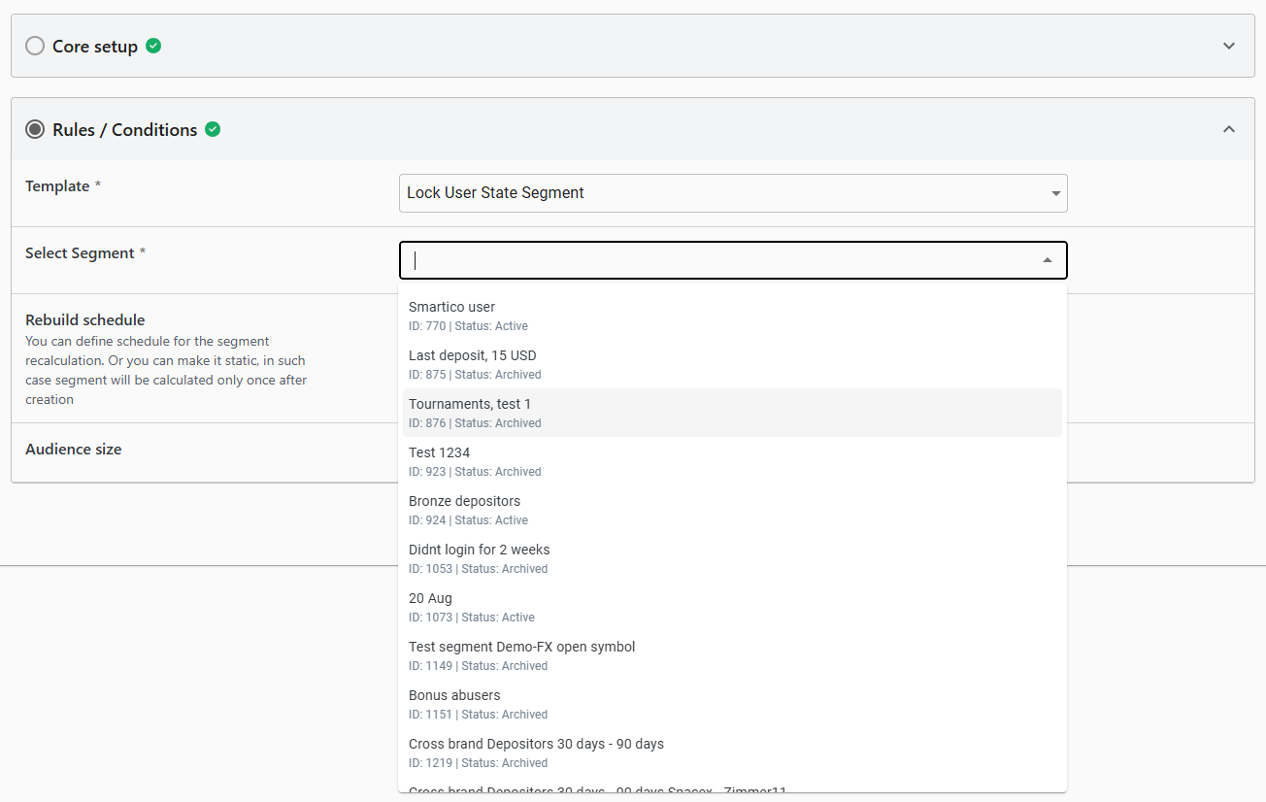This screenshot has height=802, width=1266.
Task: Choose the Smartico user segment
Action: point(732,316)
